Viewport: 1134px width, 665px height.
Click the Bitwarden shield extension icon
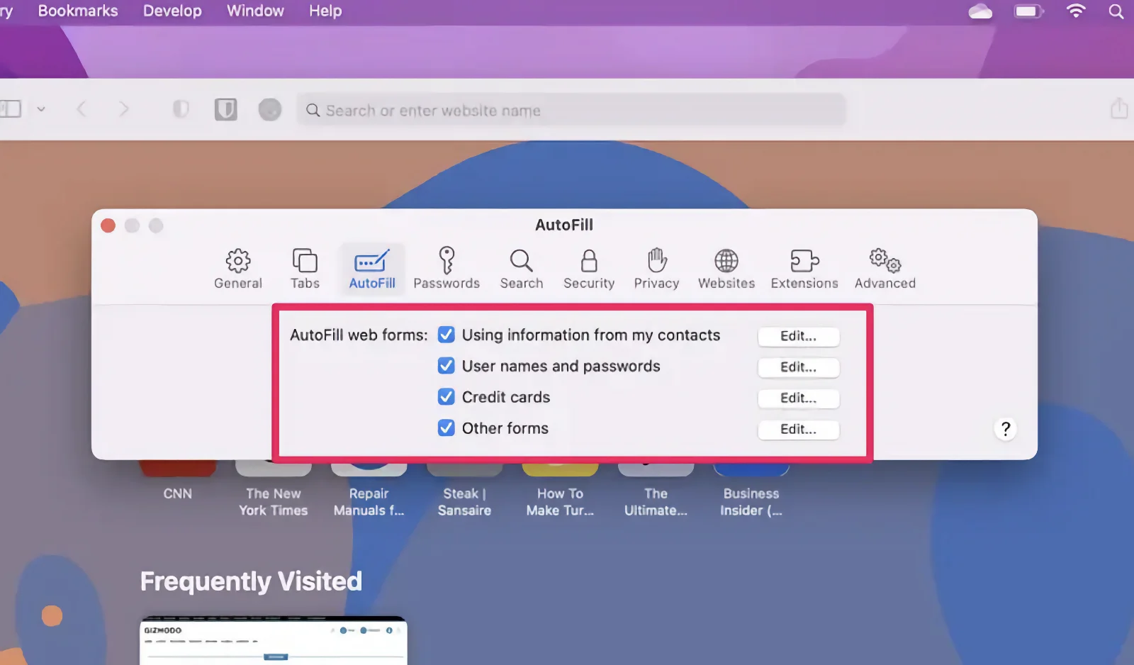[226, 109]
